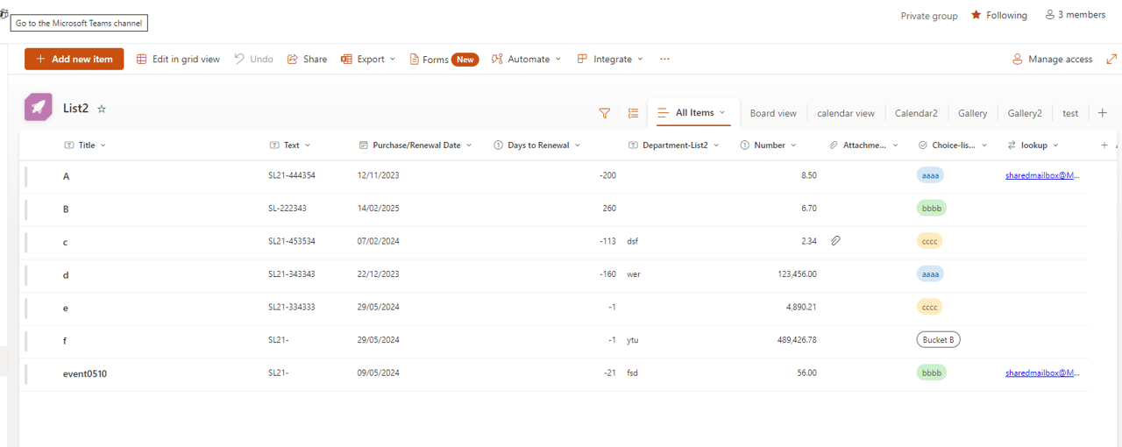Viewport: 1122px width, 447px height.
Task: Click the date 07/02/2024
Action: pyautogui.click(x=379, y=241)
